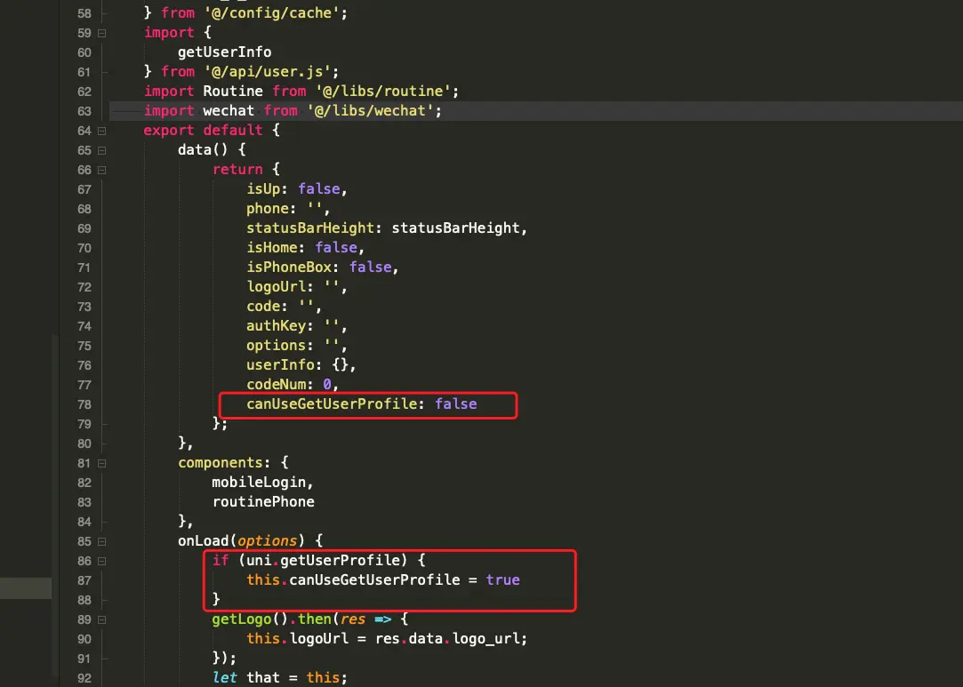
Task: Click 'export' keyword on line 64
Action: coord(169,131)
